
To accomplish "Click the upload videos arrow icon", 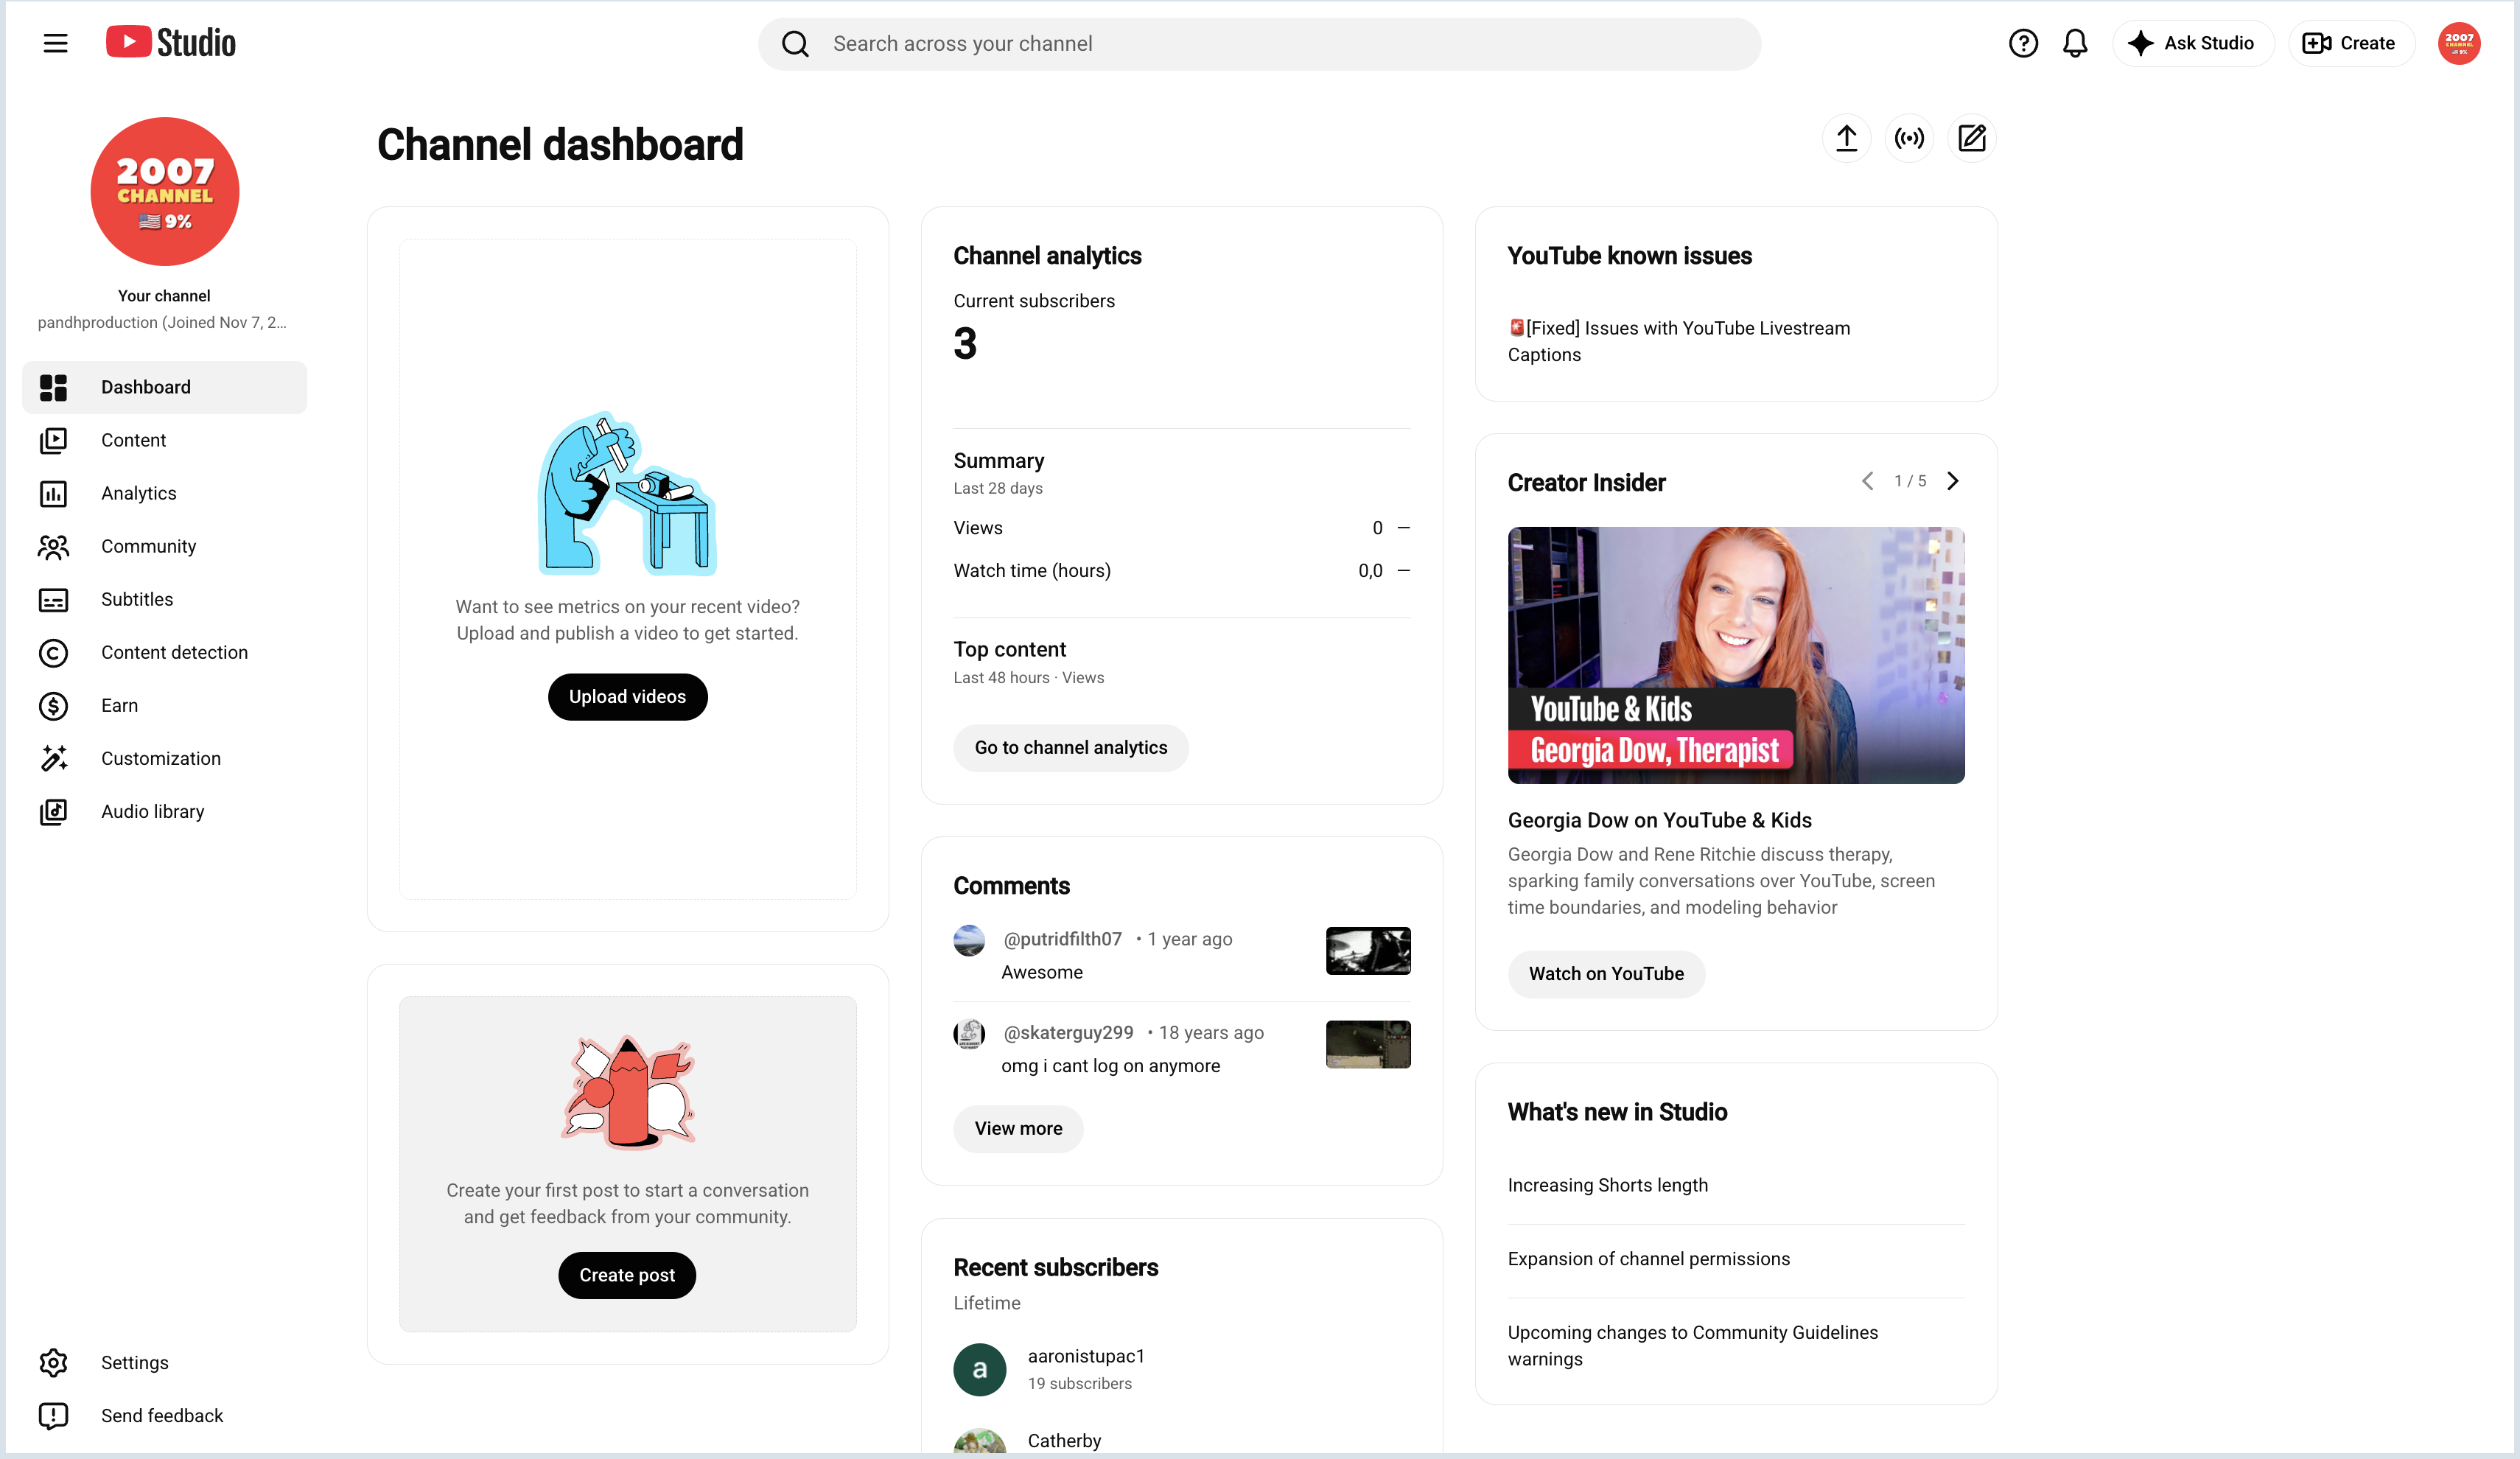I will tap(1846, 138).
